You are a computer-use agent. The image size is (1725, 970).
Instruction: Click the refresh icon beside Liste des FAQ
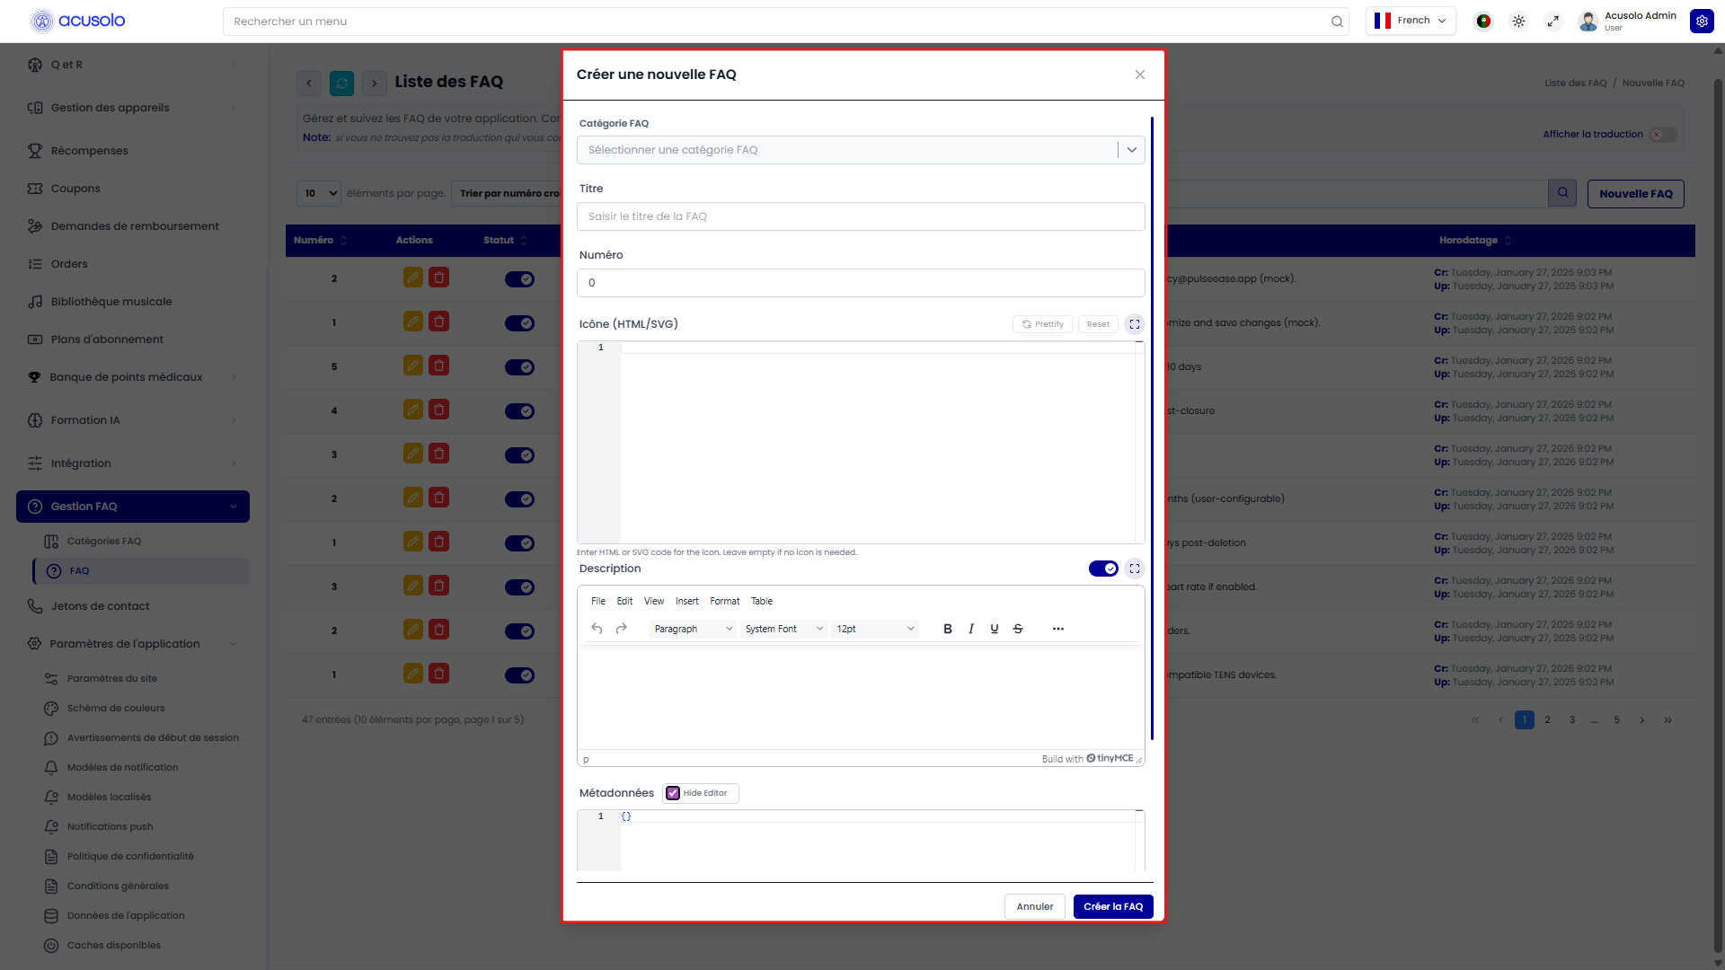point(341,83)
